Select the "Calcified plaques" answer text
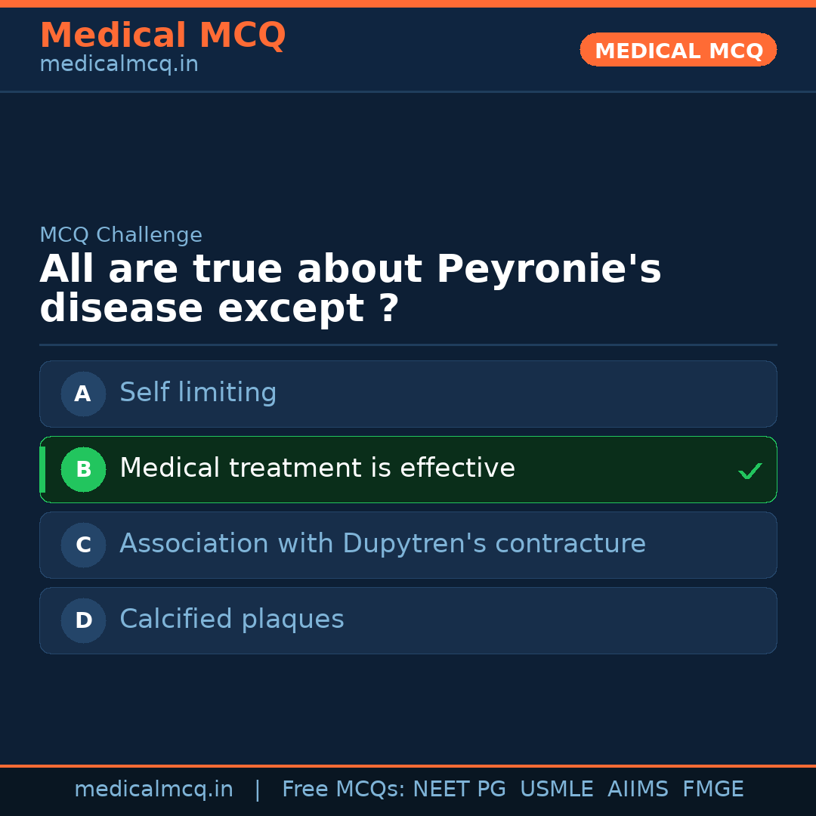Viewport: 816px width, 816px height. point(232,620)
